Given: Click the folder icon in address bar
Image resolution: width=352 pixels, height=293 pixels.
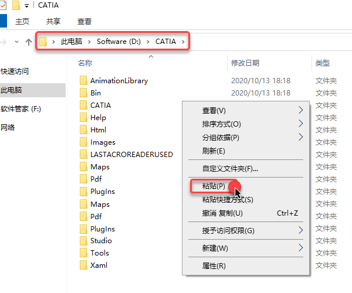Looking at the screenshot, I should pos(43,42).
